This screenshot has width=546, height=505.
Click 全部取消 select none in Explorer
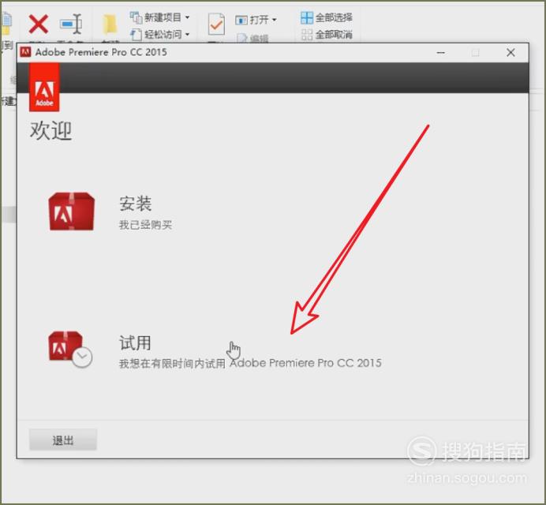pyautogui.click(x=327, y=35)
